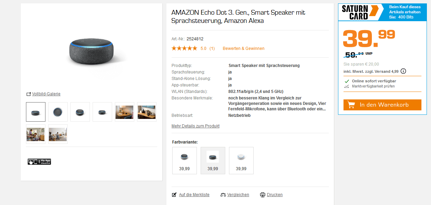431x205 pixels.
Task: Add item with In den Warenkorb button
Action: click(x=382, y=105)
